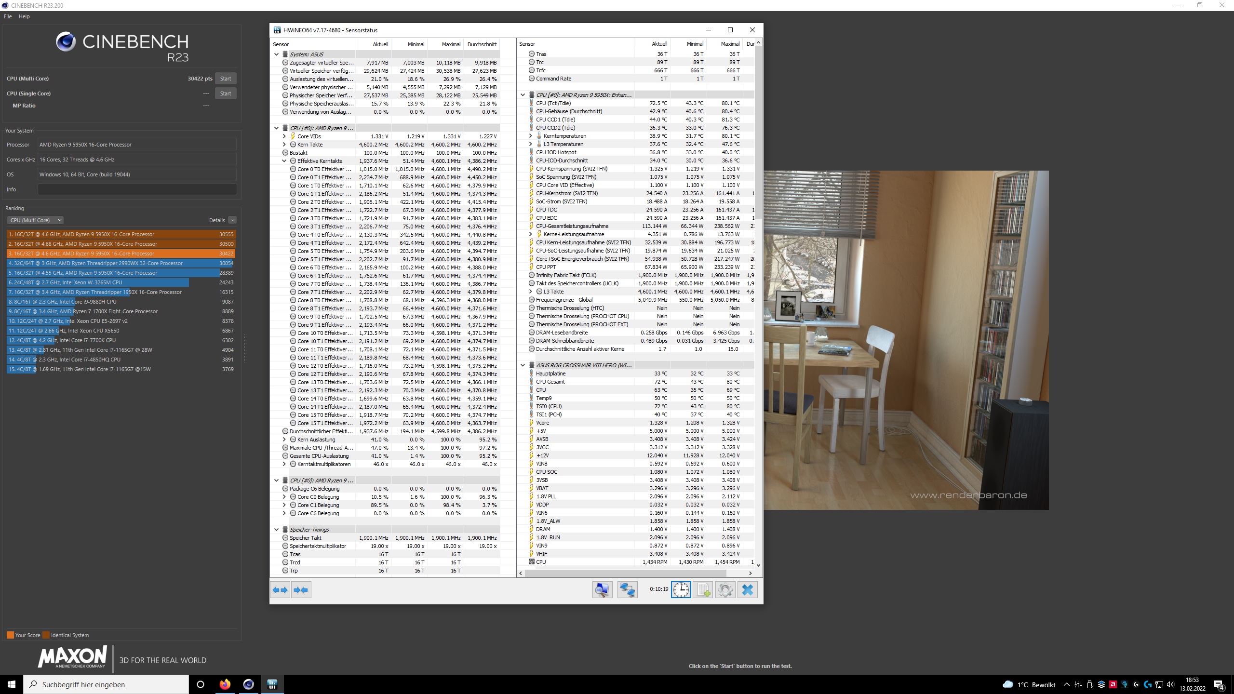Click the expand columns arrows button
The image size is (1234, 694).
pos(280,589)
